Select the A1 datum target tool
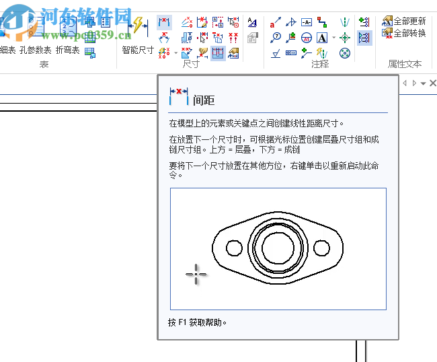 (x=307, y=38)
